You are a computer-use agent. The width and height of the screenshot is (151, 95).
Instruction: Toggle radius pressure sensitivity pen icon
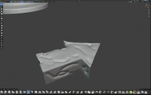[18, 2]
